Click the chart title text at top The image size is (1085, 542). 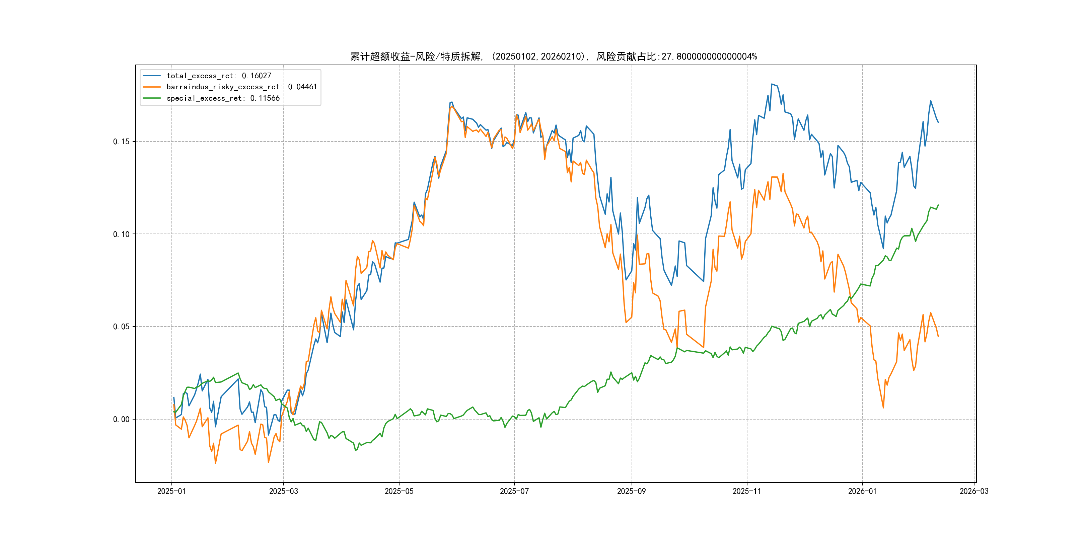pos(554,57)
